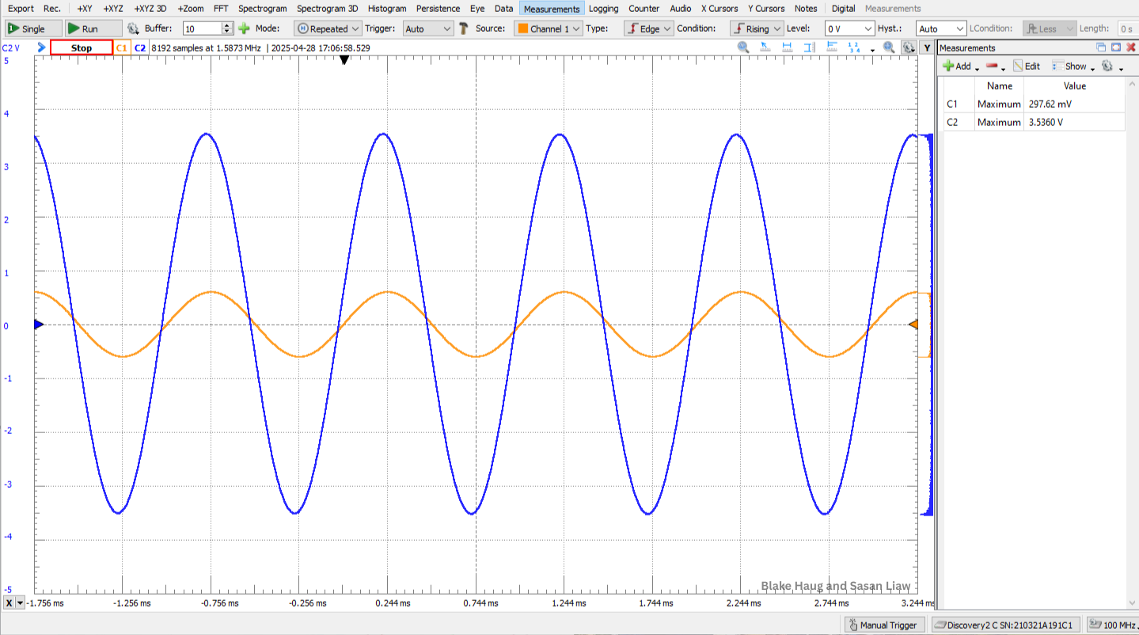1139x635 pixels.
Task: Select horizontal measure tool icon
Action: coord(788,48)
